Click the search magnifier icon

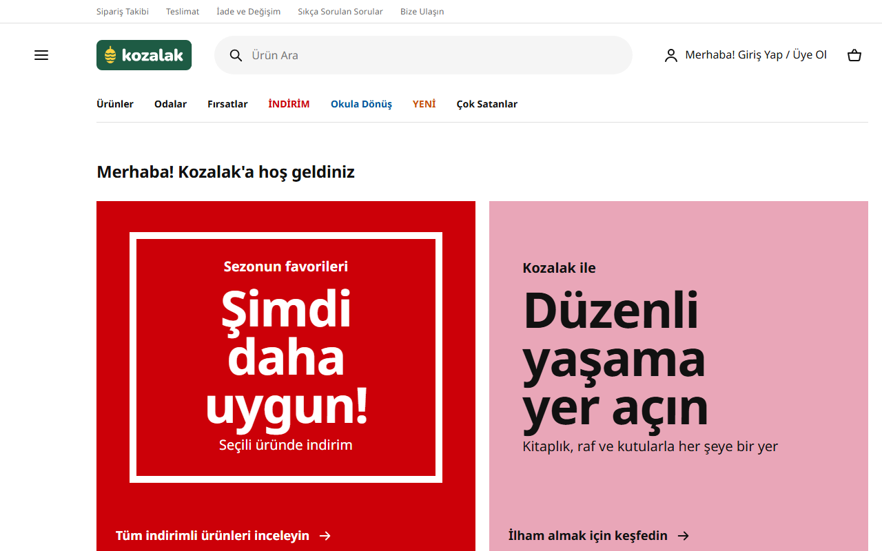click(236, 55)
